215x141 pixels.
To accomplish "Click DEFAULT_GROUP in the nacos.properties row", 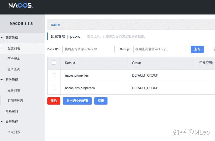I will [x=145, y=75].
